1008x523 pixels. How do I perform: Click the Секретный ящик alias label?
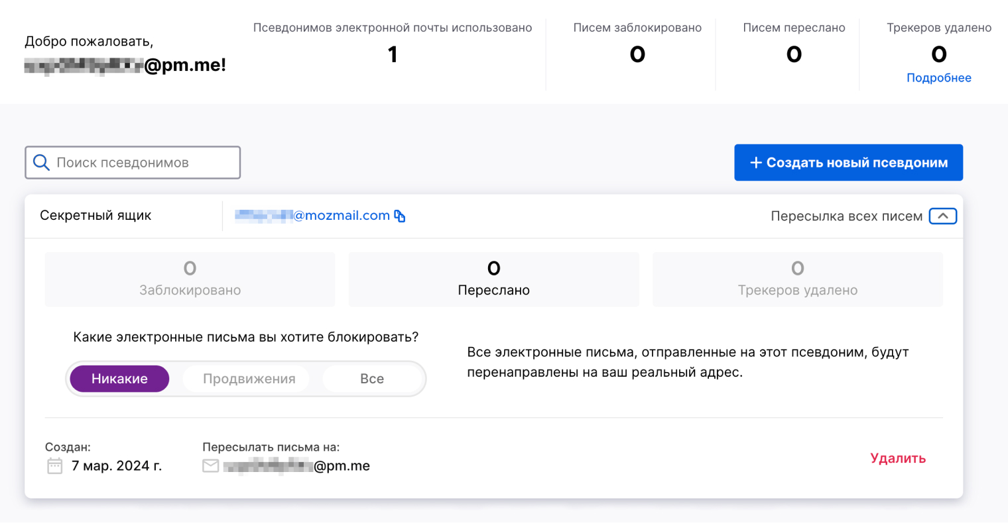[95, 215]
